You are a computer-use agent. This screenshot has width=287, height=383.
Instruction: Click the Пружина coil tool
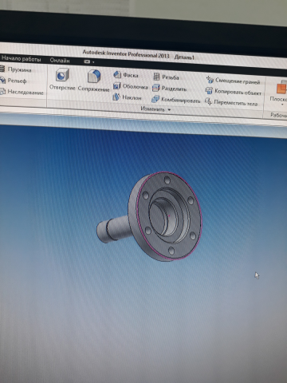[16, 69]
